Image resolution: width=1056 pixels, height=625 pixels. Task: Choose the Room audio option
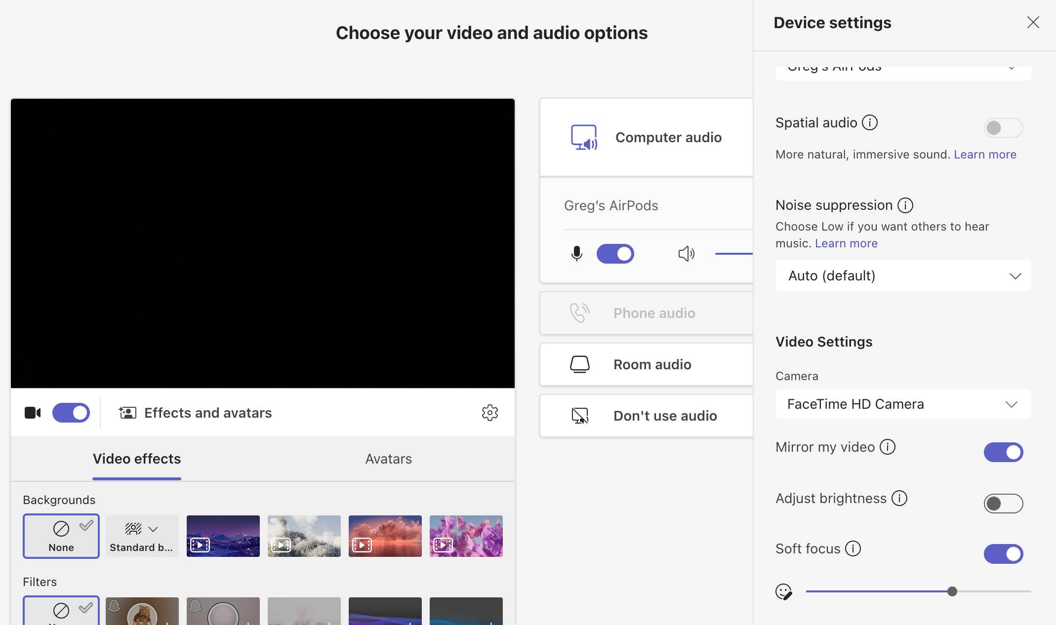(652, 364)
